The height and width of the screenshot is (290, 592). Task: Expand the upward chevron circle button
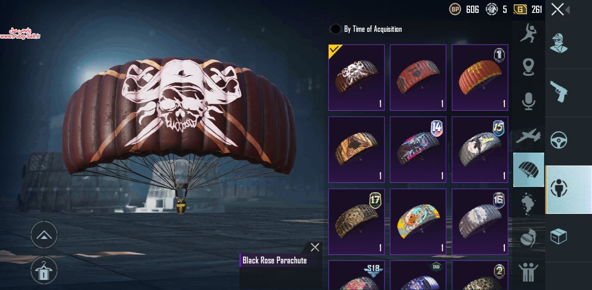[x=44, y=235]
